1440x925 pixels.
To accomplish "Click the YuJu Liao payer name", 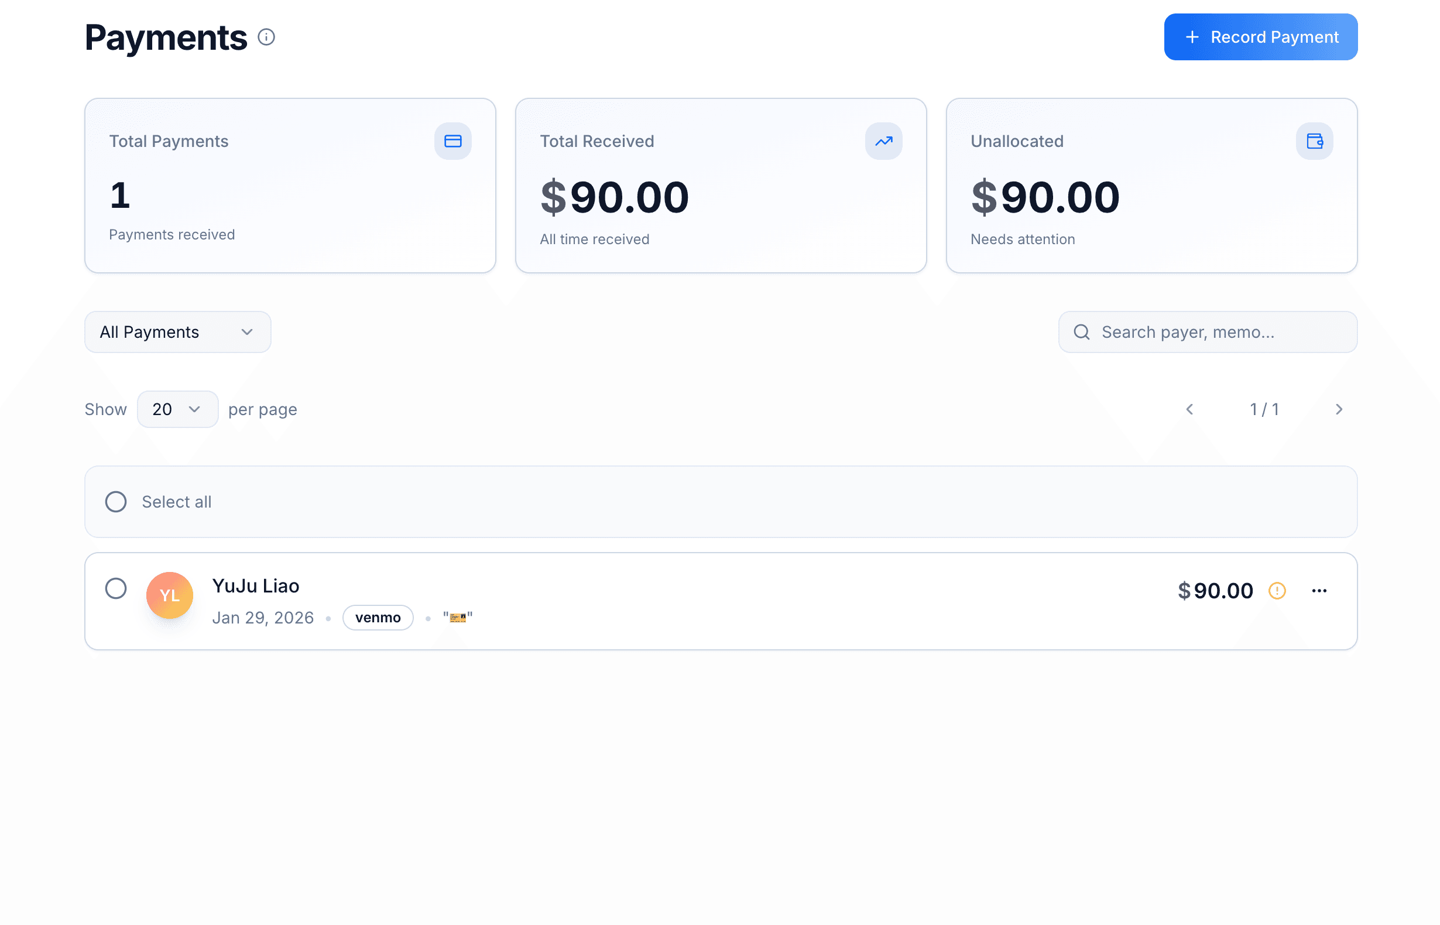I will coord(256,585).
